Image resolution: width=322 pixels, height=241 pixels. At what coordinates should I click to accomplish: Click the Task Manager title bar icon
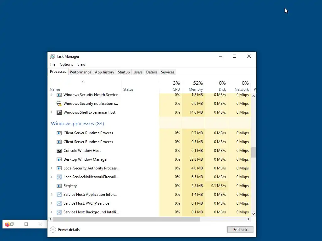(x=53, y=56)
